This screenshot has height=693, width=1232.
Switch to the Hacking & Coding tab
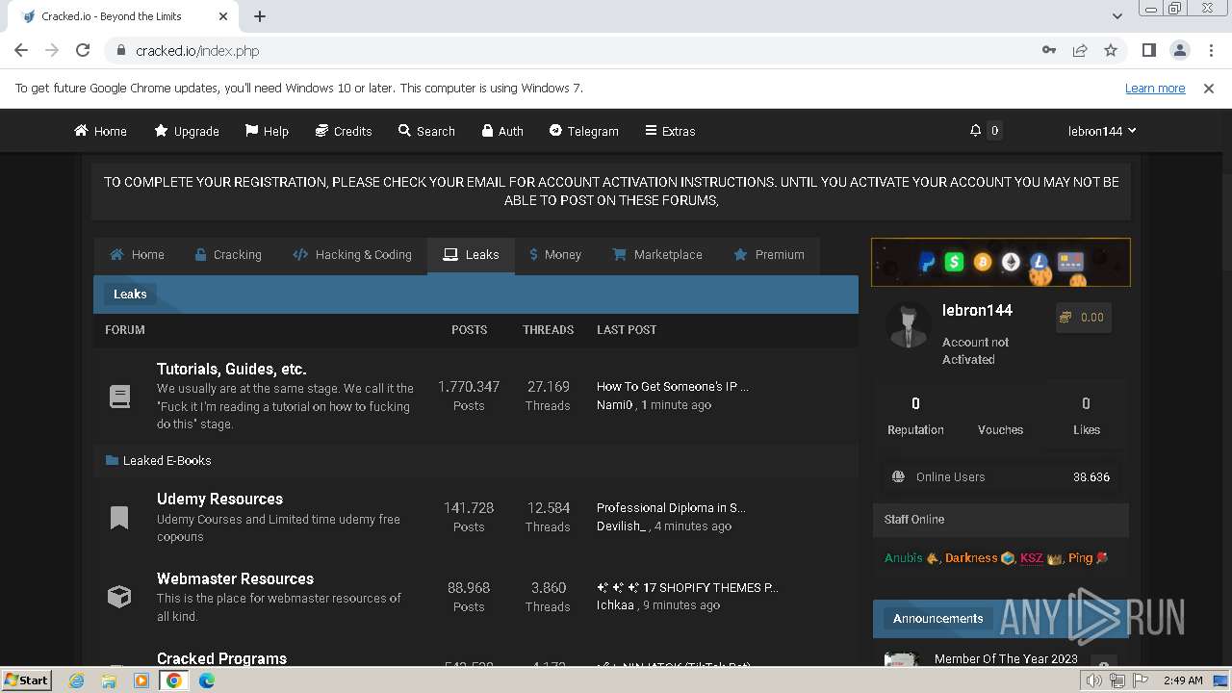[351, 255]
